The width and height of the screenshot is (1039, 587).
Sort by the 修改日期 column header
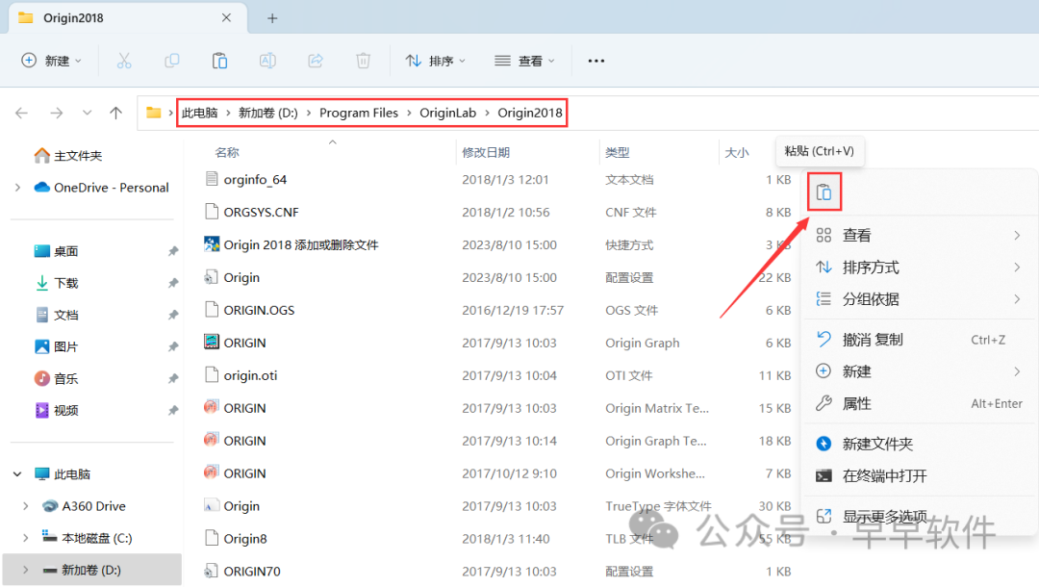(x=486, y=153)
